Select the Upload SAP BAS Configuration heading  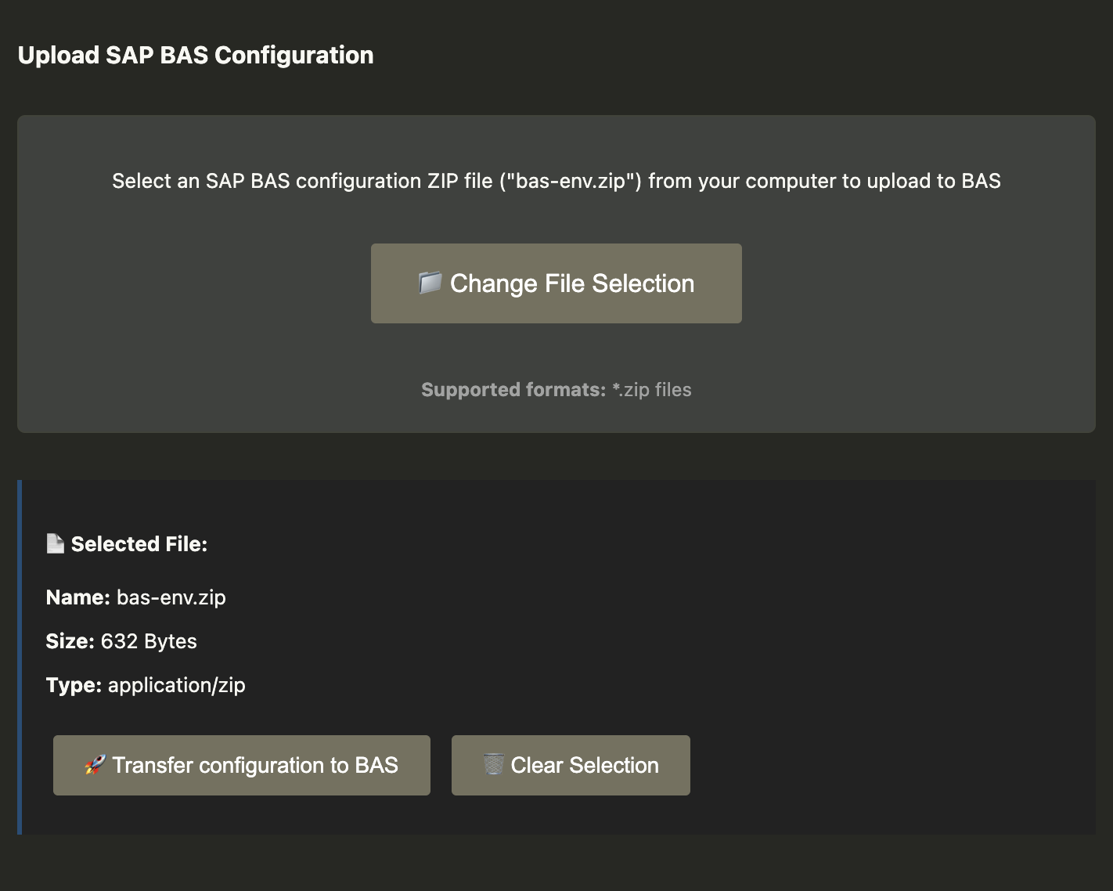(196, 56)
